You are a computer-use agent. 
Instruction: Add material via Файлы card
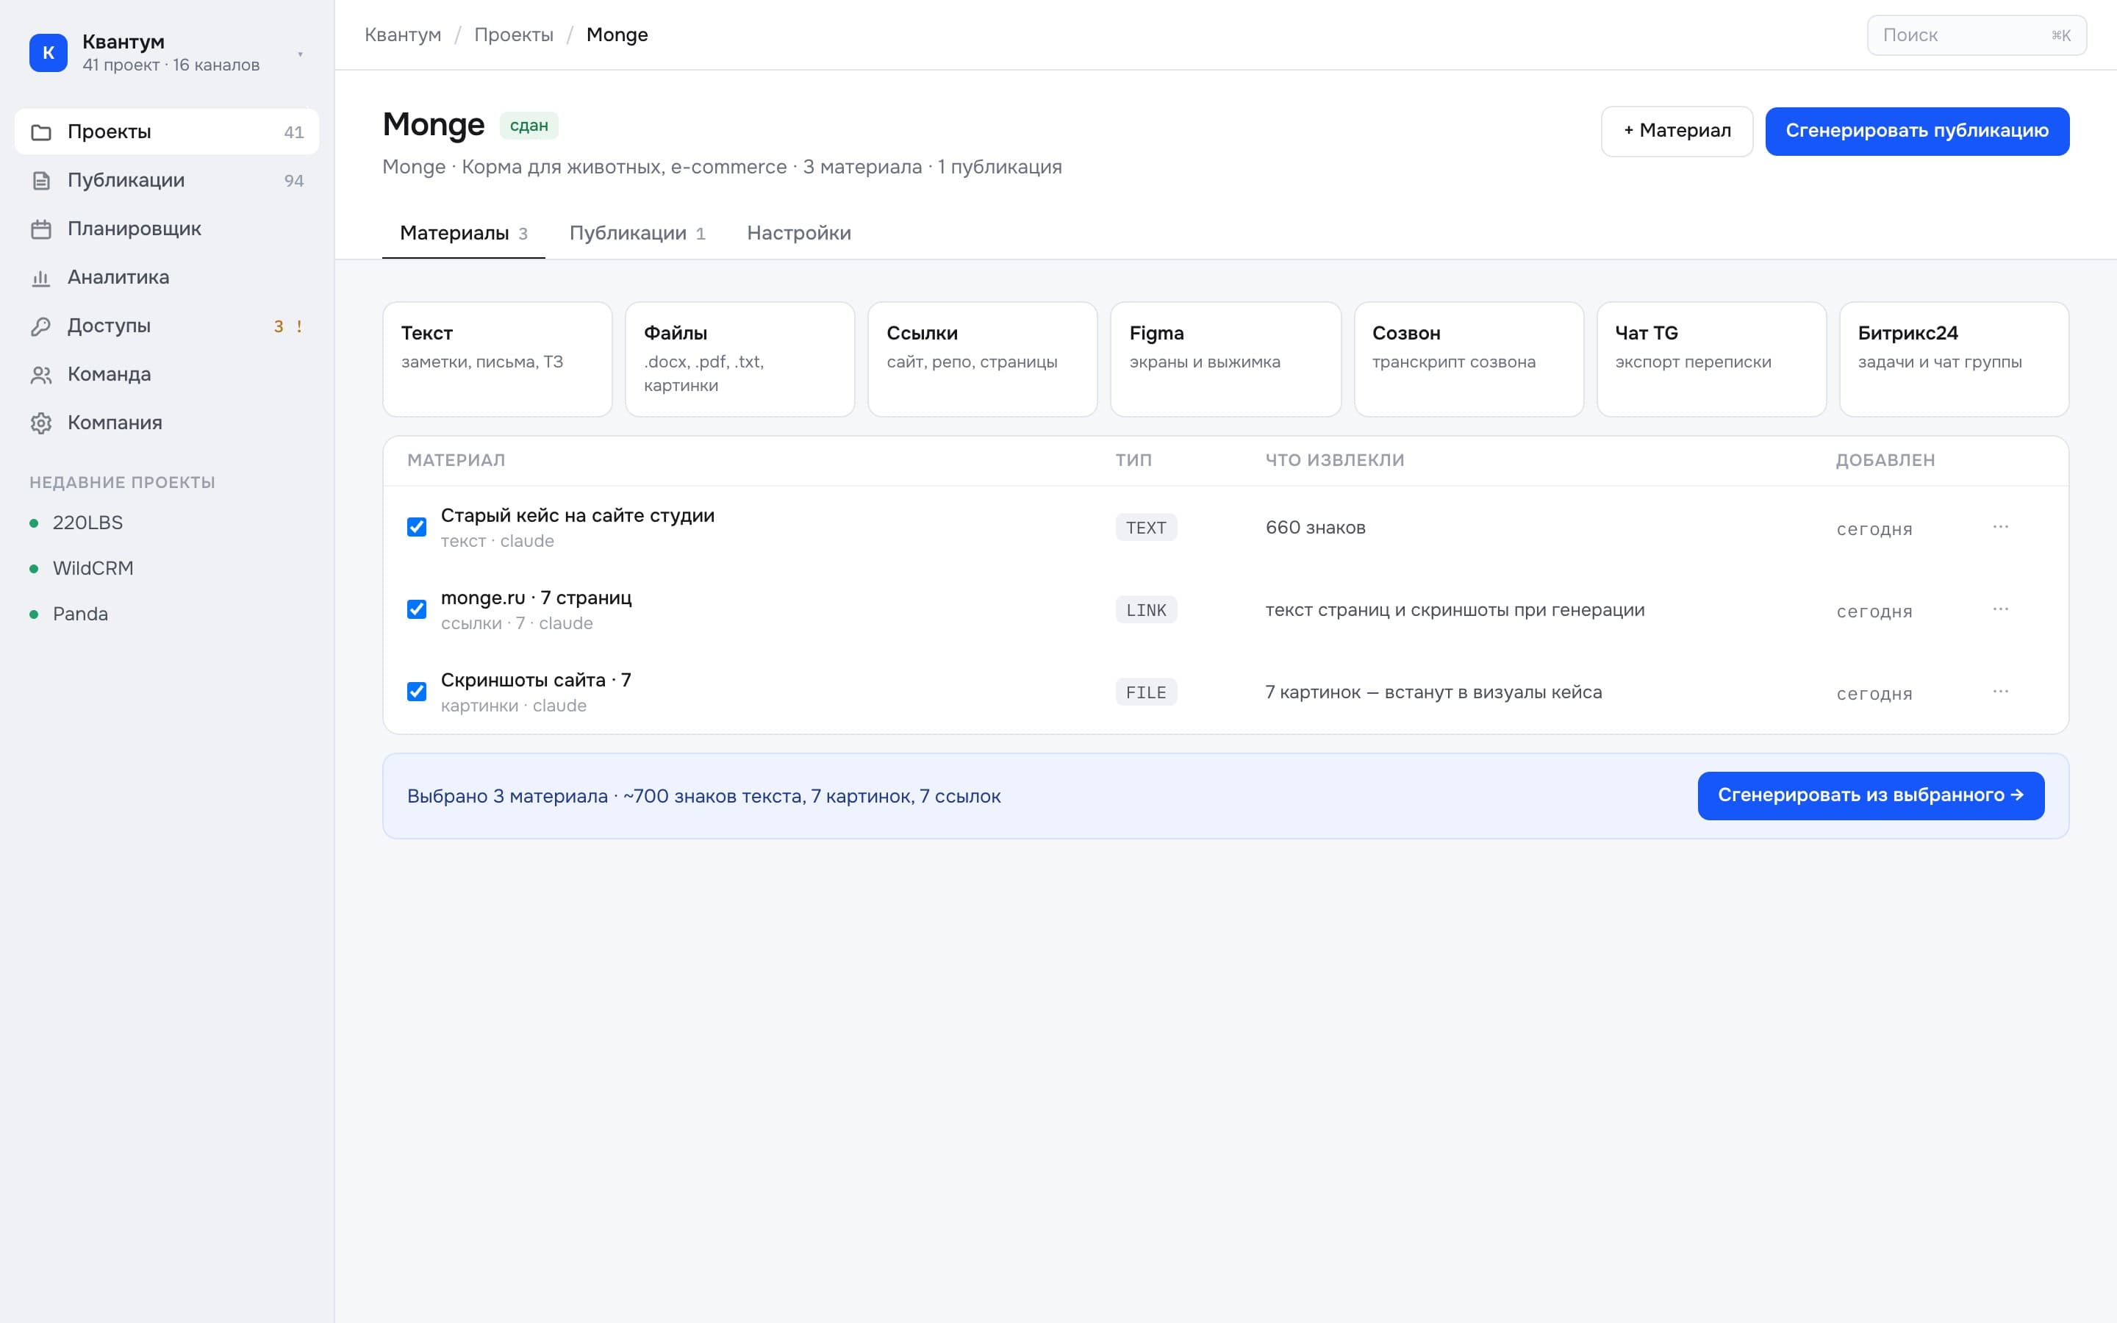pos(740,359)
